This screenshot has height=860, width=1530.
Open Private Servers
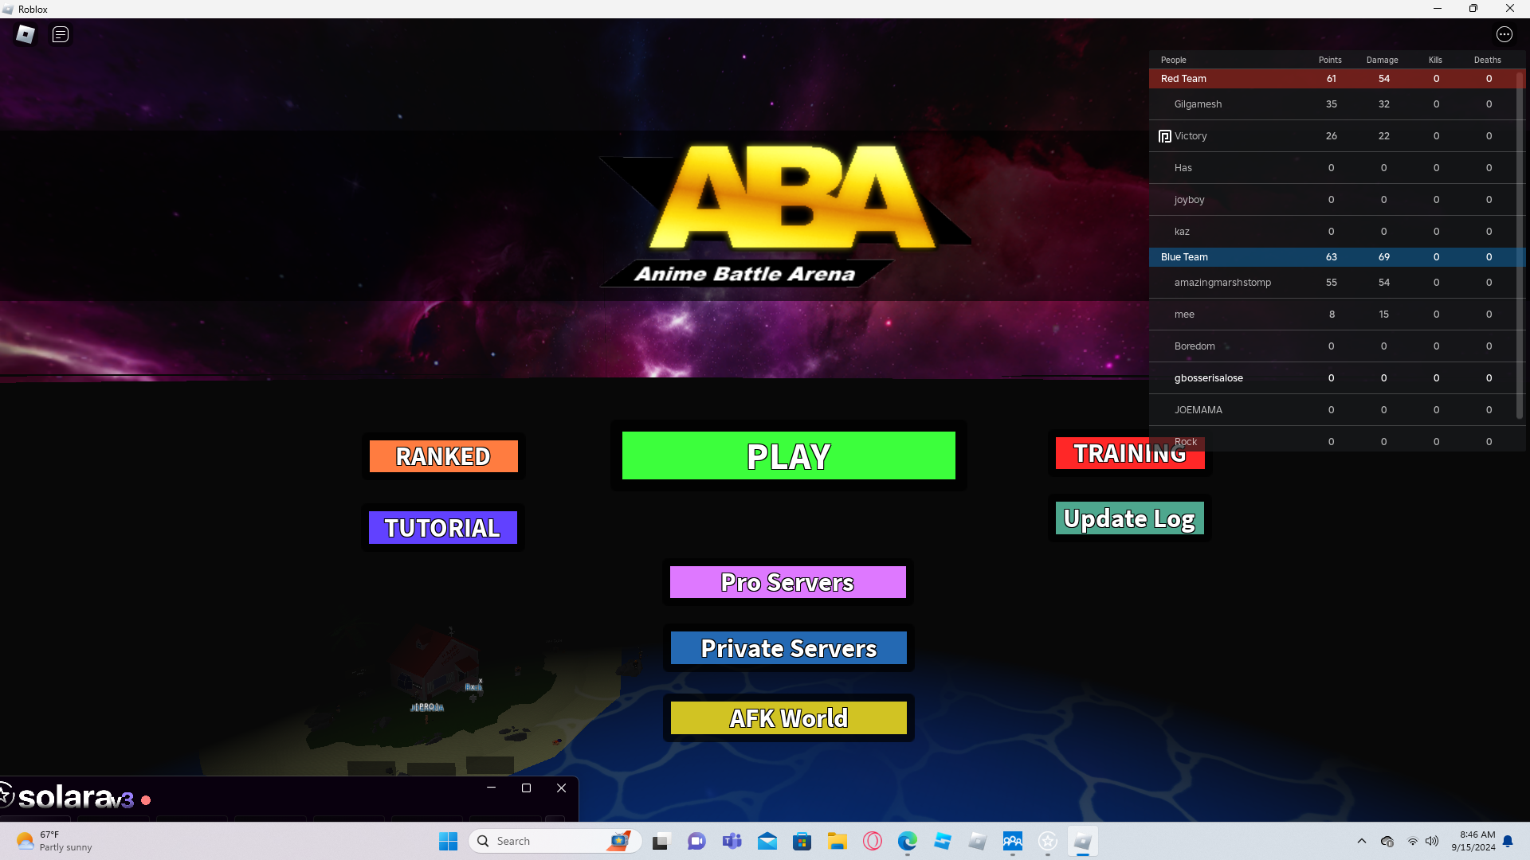pos(789,648)
